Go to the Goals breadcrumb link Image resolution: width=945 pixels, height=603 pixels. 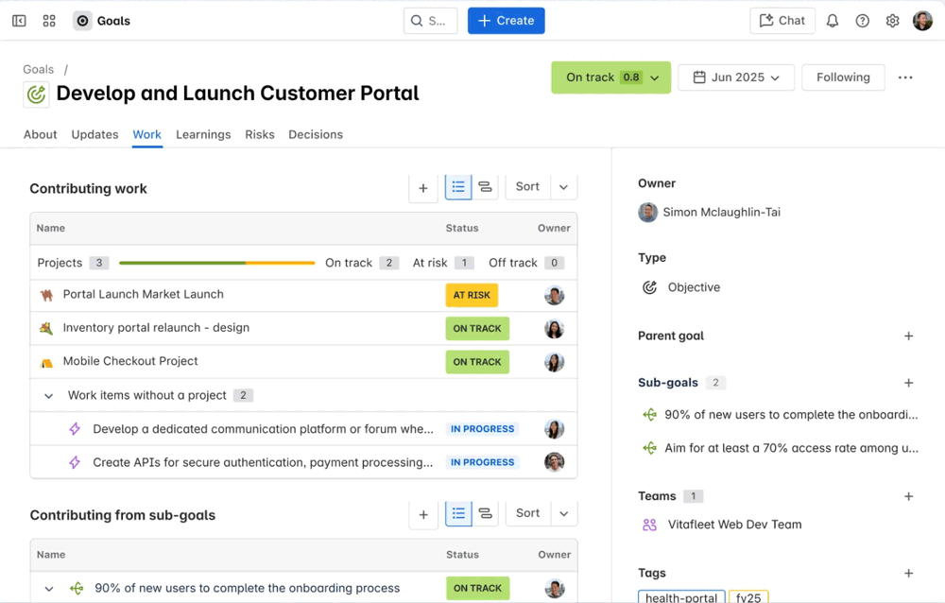39,69
